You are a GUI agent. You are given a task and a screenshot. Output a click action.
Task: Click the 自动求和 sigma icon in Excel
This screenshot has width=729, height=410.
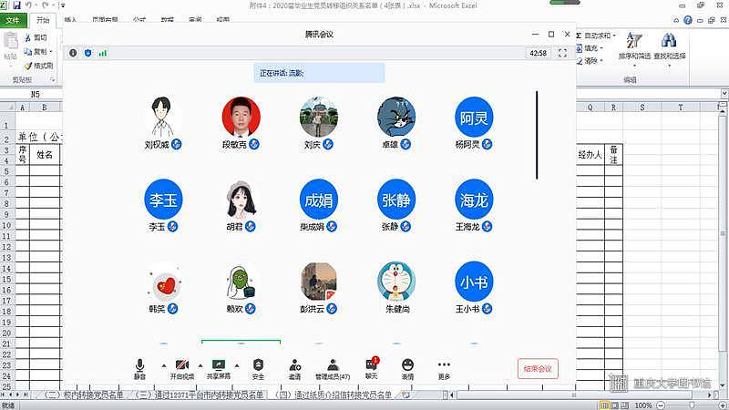[579, 36]
